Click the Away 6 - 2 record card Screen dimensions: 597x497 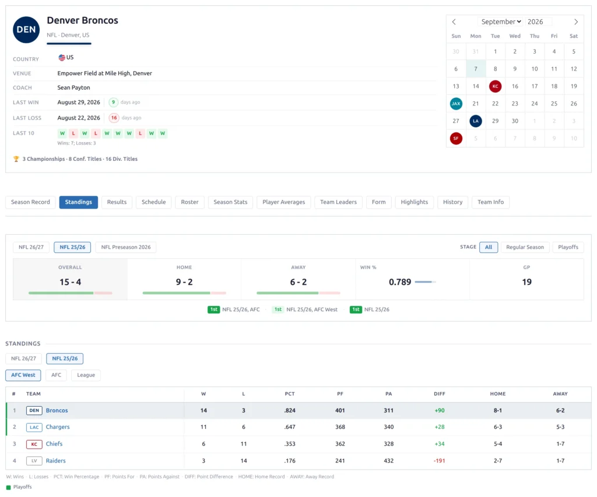pos(298,279)
